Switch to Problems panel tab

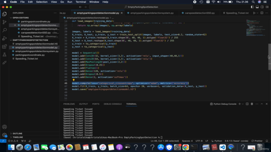click(x=69, y=104)
